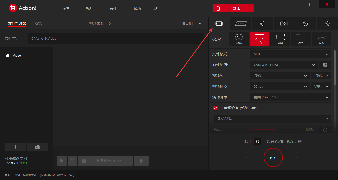This screenshot has height=180, width=338.
Task: Select the window recording mode
Action: [x=280, y=39]
